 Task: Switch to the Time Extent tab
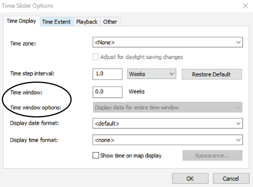57,22
